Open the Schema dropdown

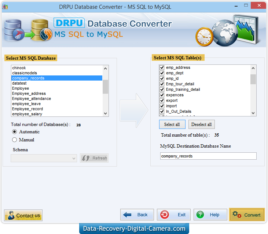44,158
